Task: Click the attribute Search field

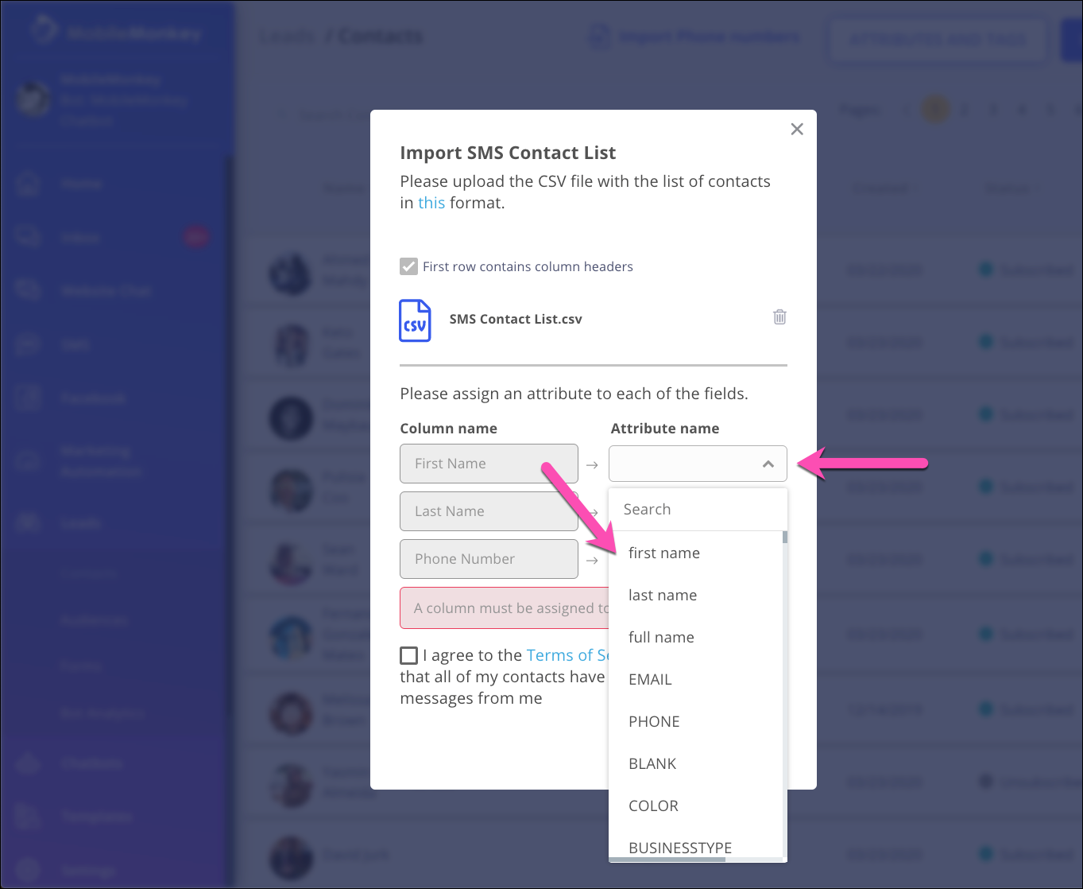Action: (698, 509)
